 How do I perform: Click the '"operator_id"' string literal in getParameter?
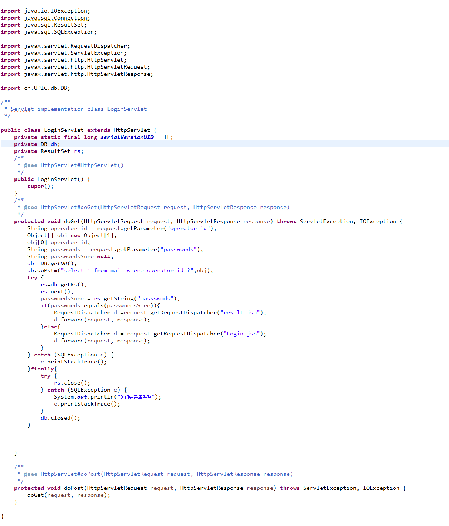tap(188, 228)
